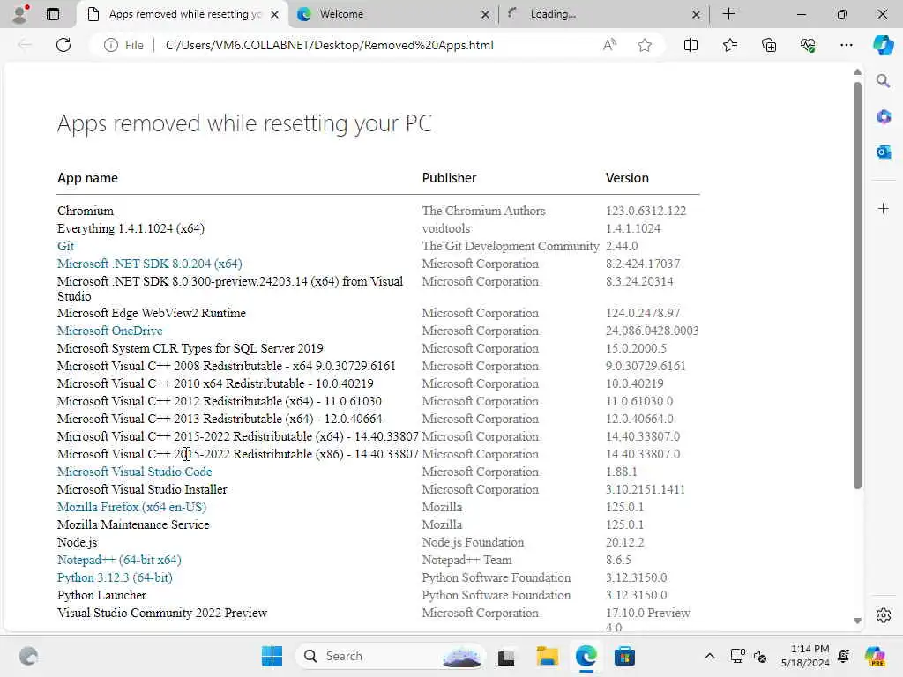The image size is (903, 677).
Task: Open Python 3.12.3 (64-bit) link
Action: [x=115, y=578]
